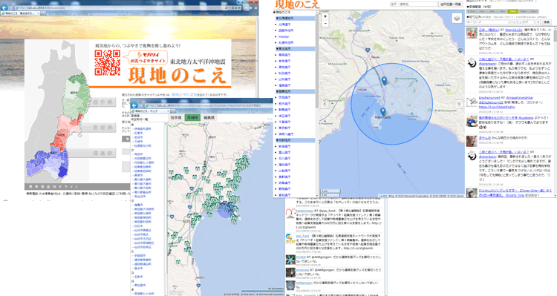The image size is (557, 296).
Task: Open the 北海道庁 link
Action: (x=284, y=24)
